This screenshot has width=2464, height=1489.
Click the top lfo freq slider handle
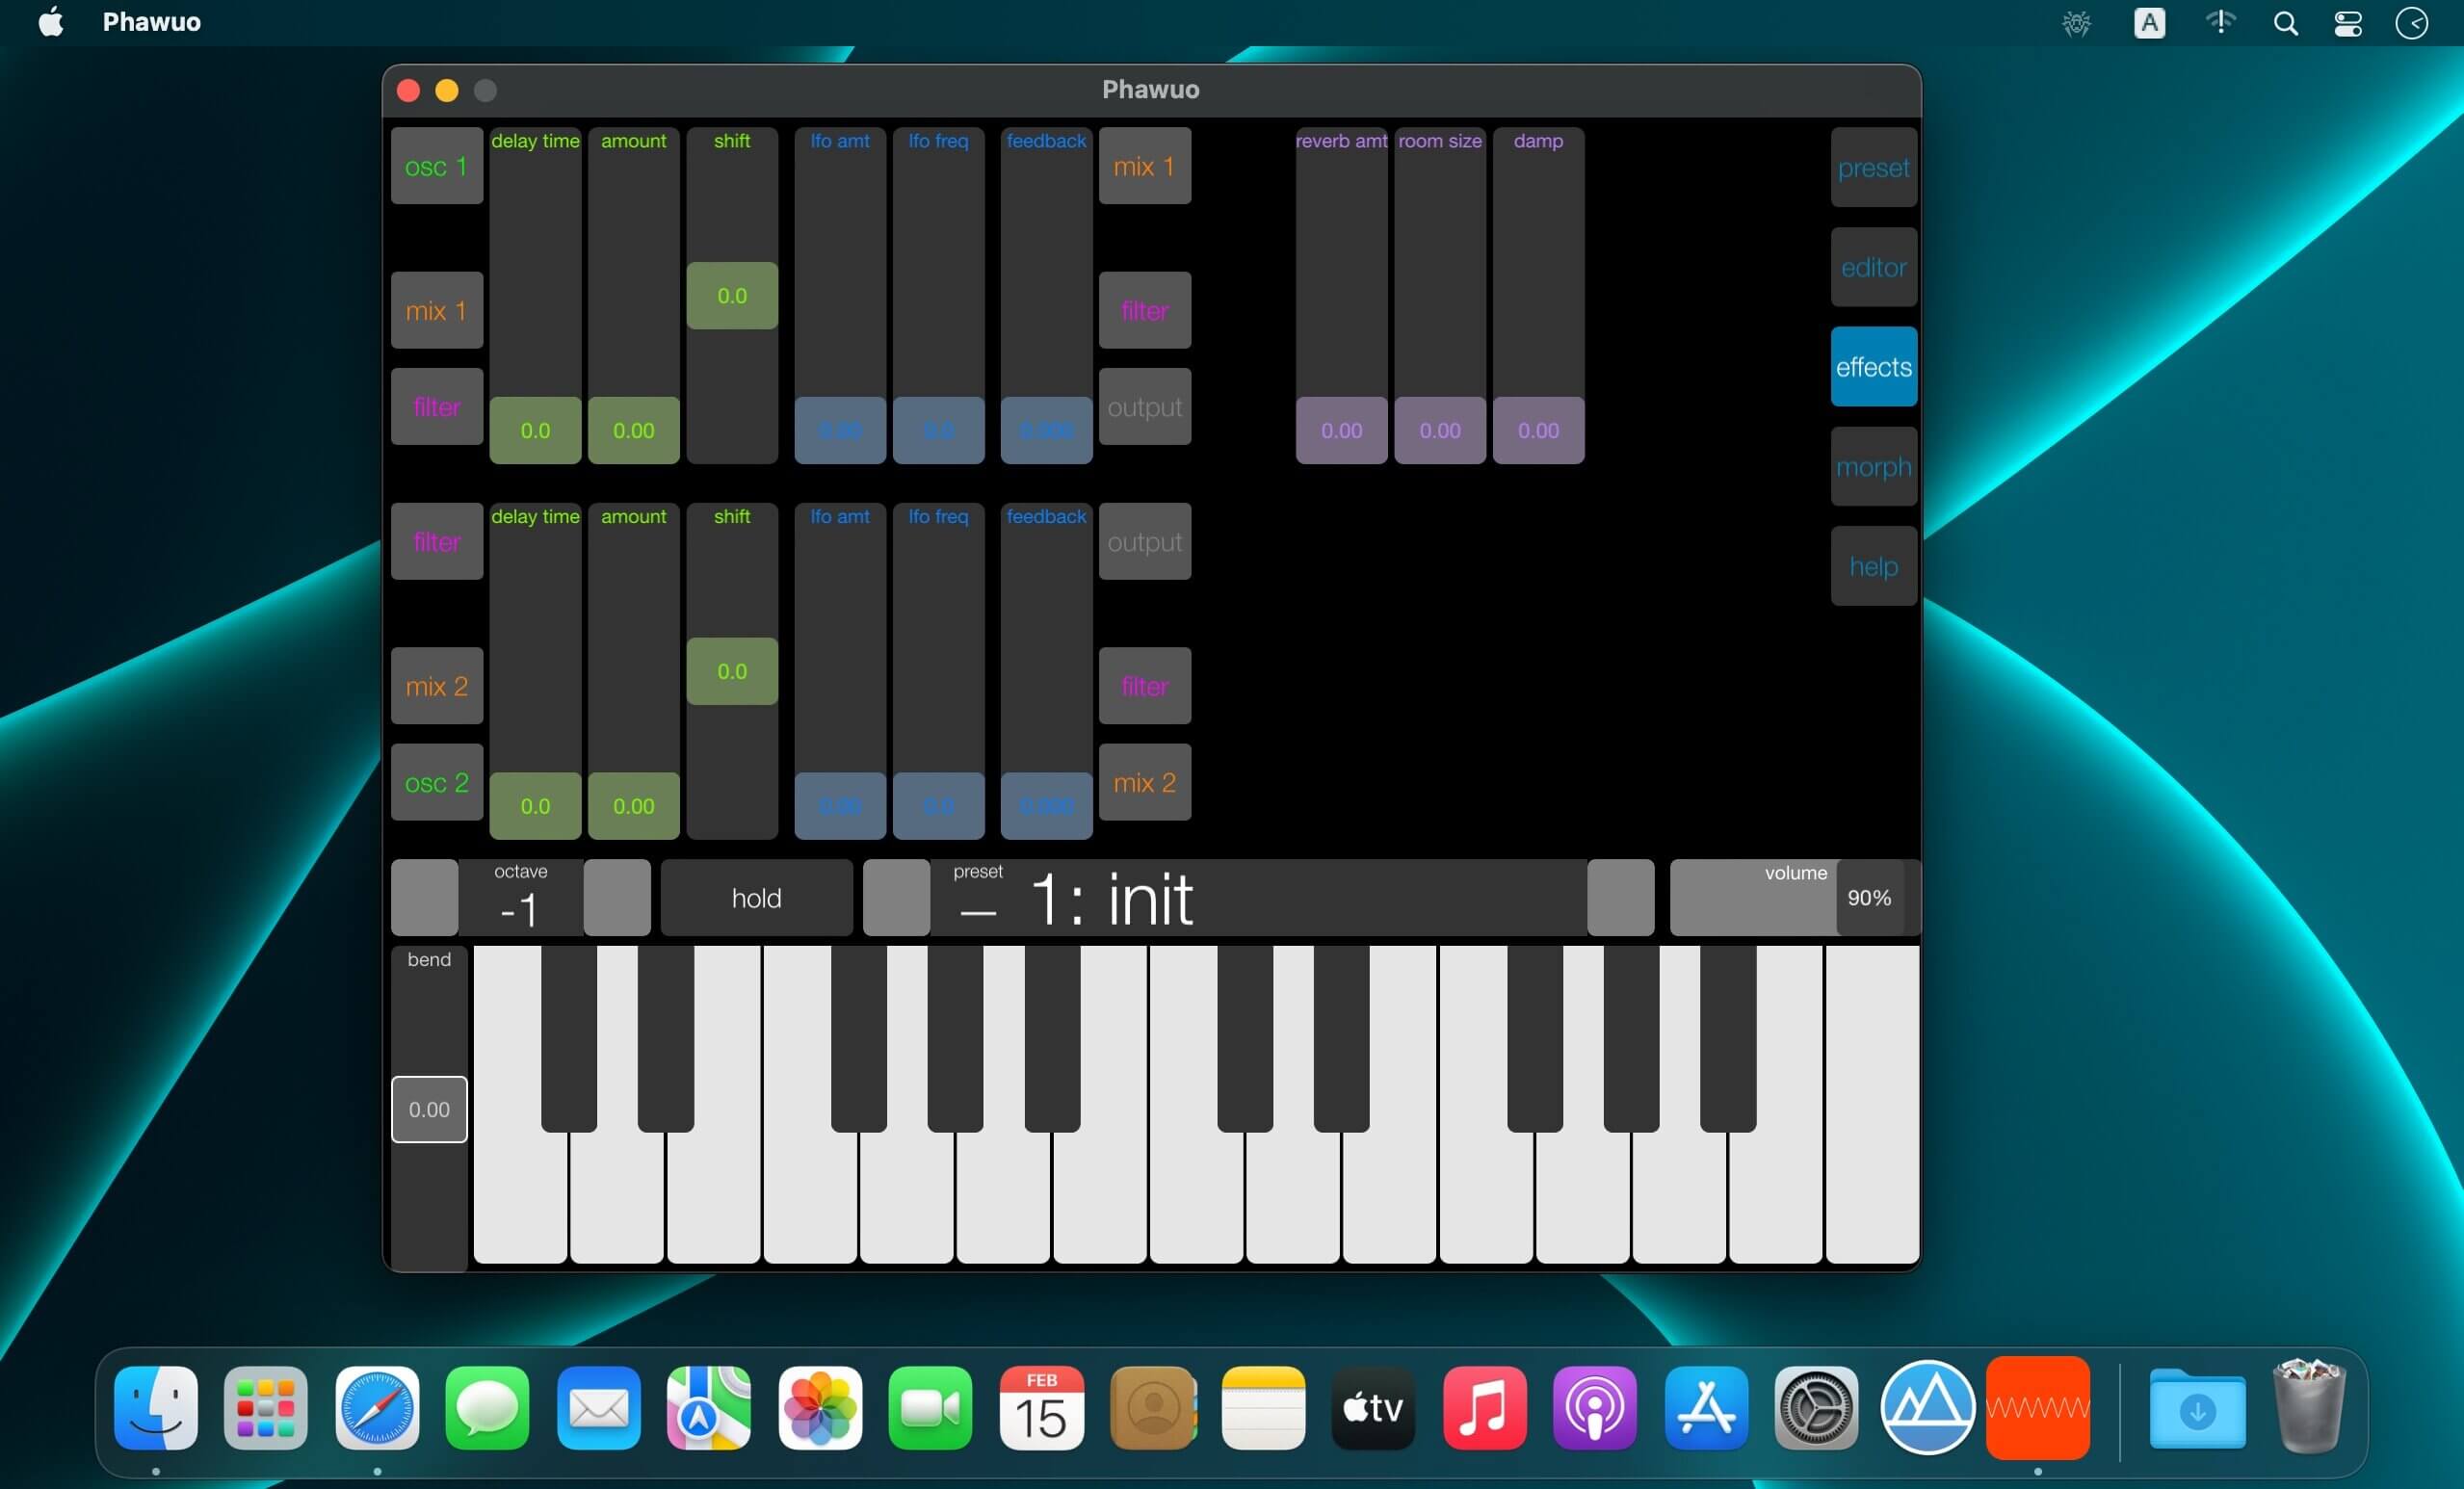pyautogui.click(x=938, y=430)
